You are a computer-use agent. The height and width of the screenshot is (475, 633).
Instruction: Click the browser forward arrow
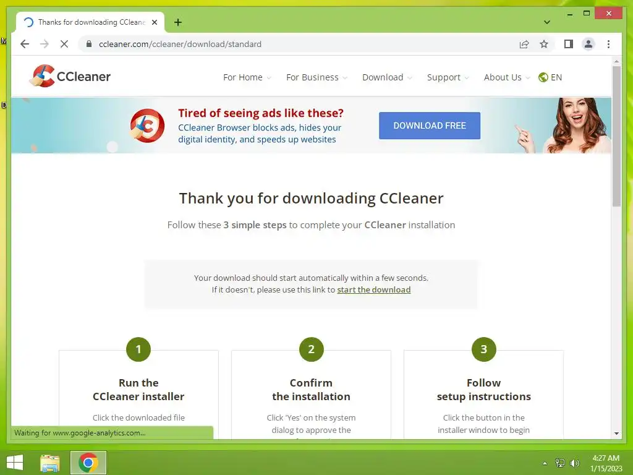[x=45, y=44]
